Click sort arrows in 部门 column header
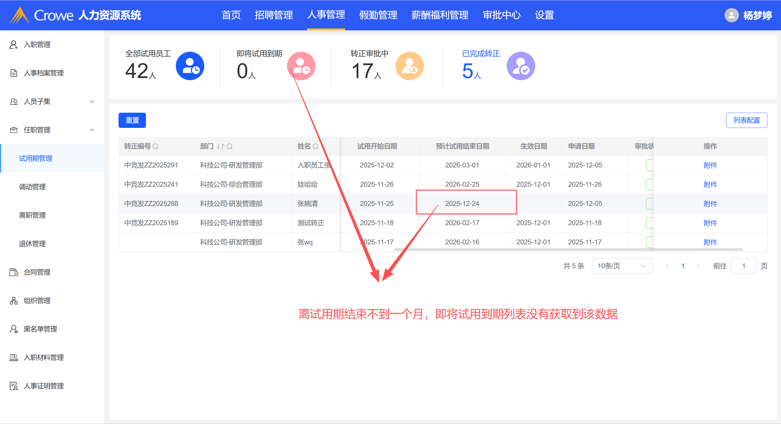Image resolution: width=781 pixels, height=424 pixels. tap(221, 147)
